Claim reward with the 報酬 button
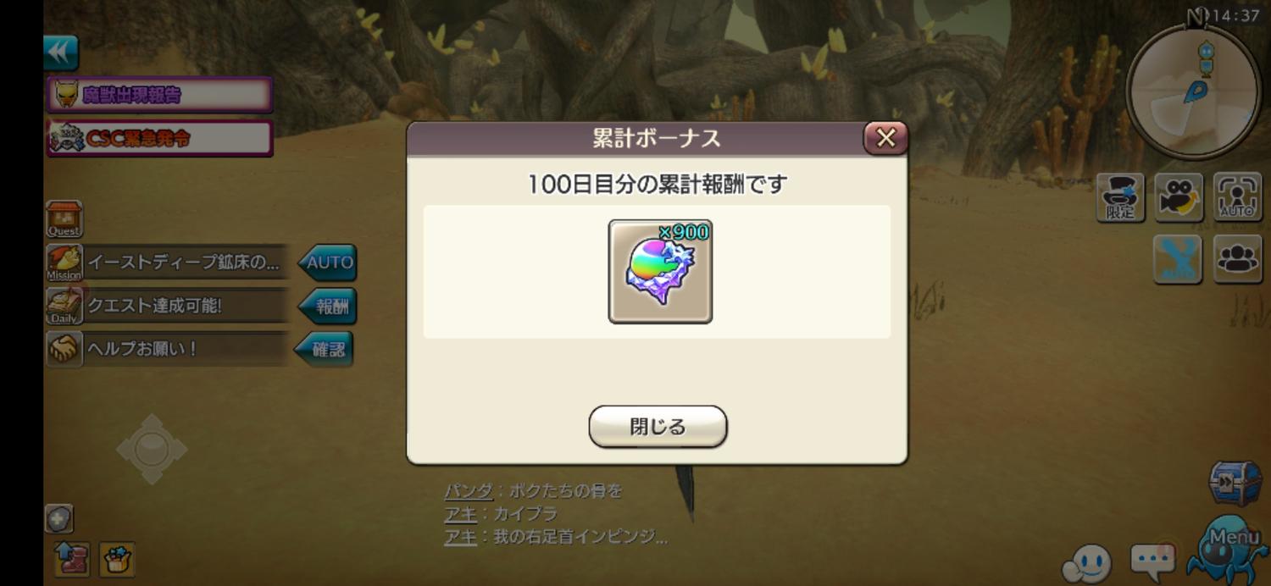This screenshot has height=586, width=1271. click(327, 307)
